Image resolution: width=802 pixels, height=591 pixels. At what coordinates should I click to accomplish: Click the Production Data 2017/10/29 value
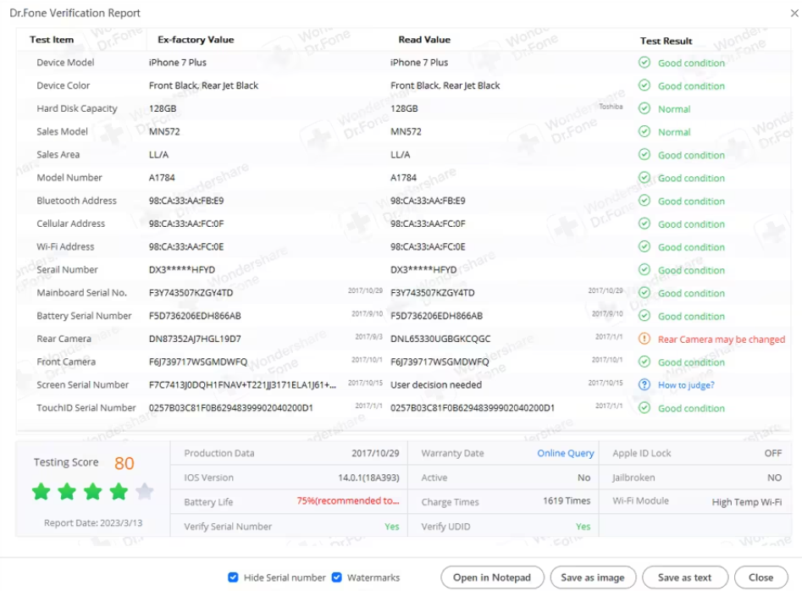[375, 453]
